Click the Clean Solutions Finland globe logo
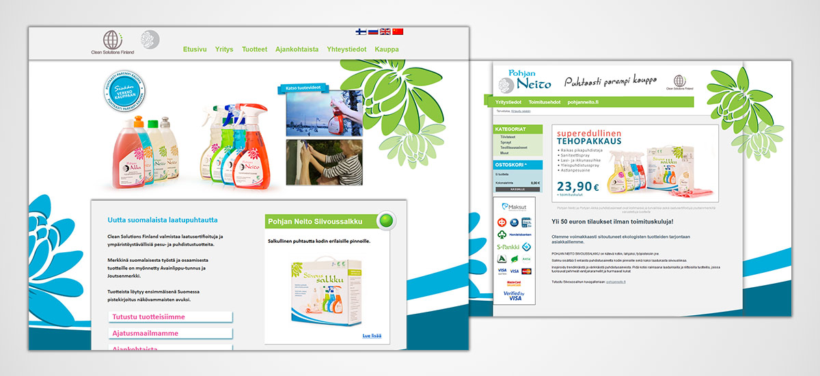Viewport: 820px width, 376px height. tap(113, 43)
